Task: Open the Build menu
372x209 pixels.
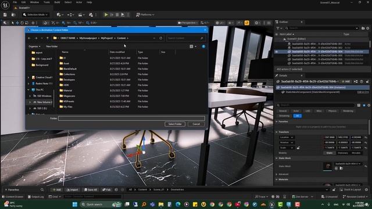Action: tap(57, 2)
